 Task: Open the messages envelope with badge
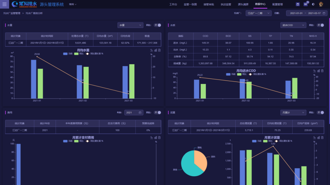[x=306, y=4]
